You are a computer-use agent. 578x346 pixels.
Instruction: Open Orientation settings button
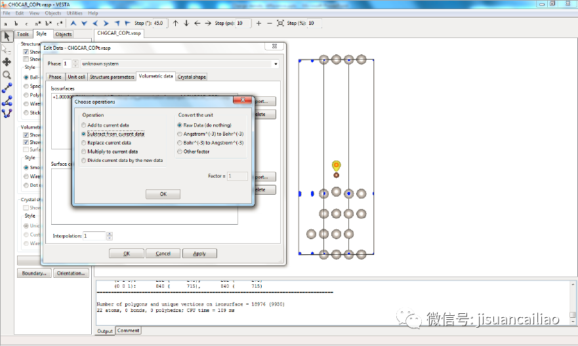pos(71,273)
